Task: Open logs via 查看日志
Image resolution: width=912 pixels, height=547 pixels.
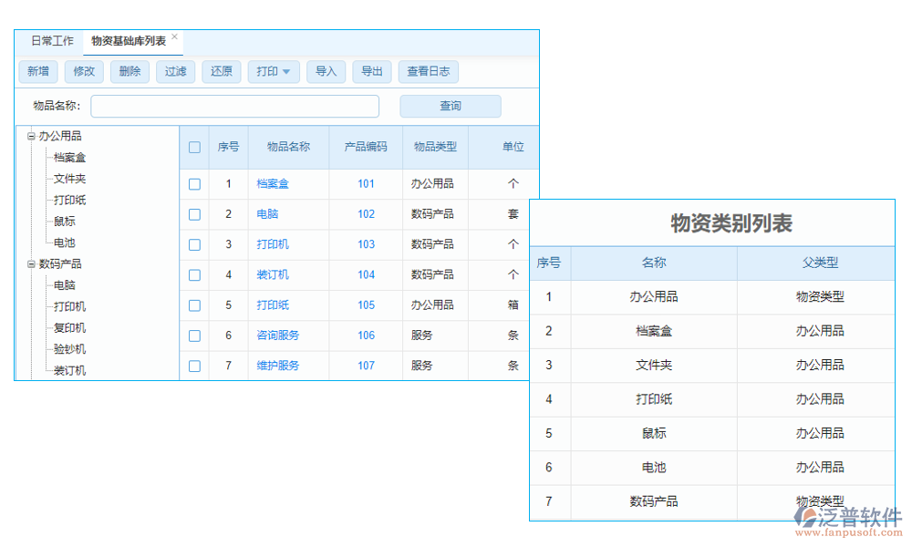Action: coord(429,72)
